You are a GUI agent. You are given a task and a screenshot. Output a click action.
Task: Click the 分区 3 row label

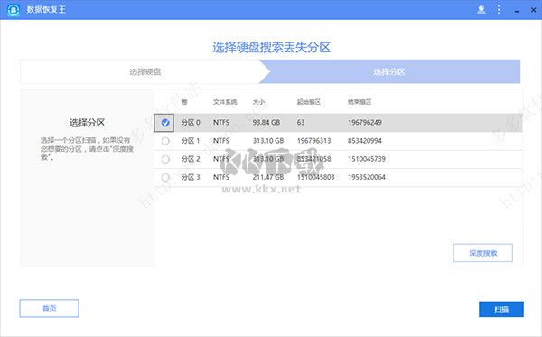(191, 177)
